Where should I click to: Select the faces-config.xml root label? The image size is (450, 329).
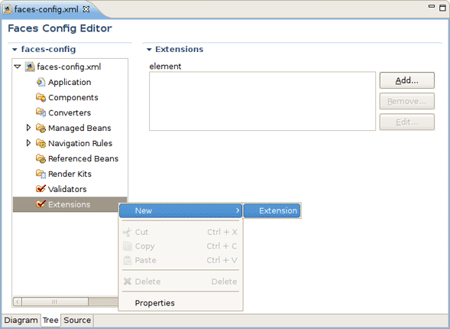point(69,67)
